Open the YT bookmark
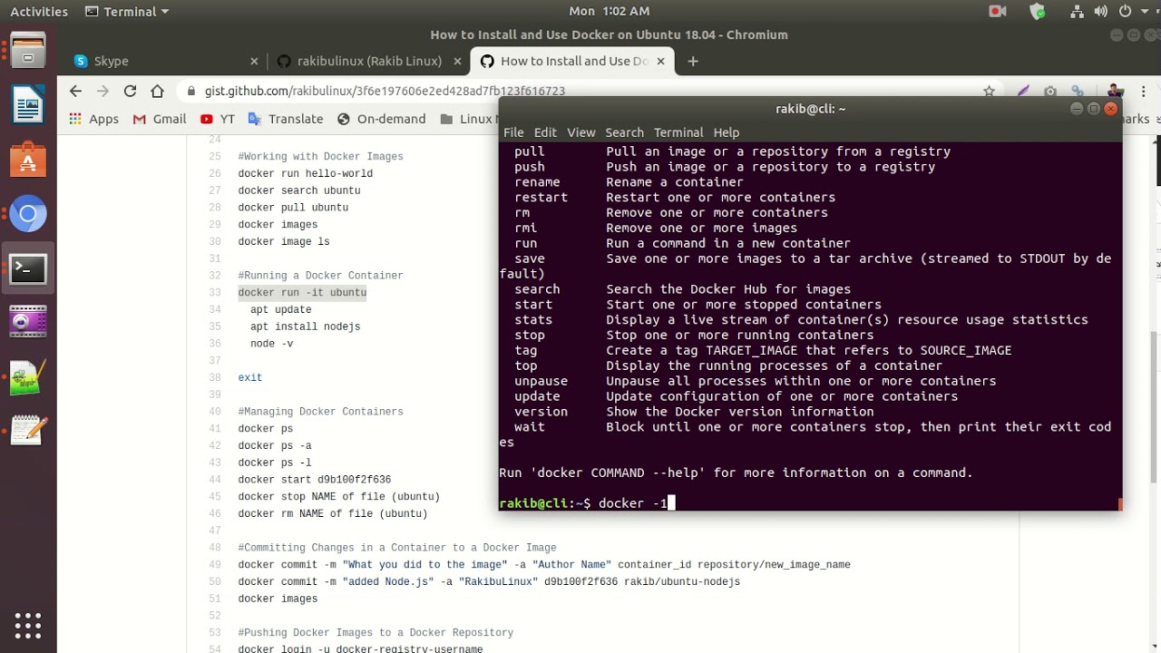Screen dimensions: 1161x653 (218, 119)
